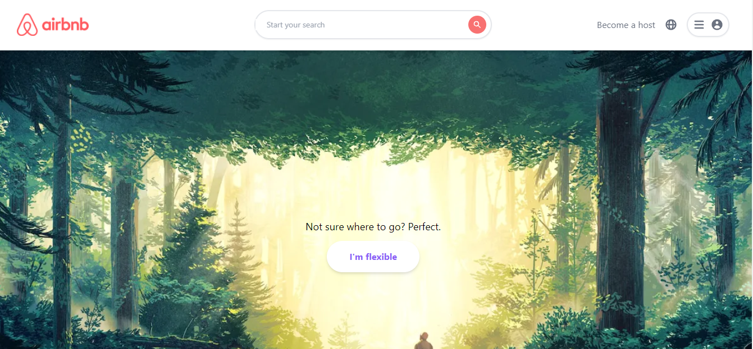Click the rounded search bar container

coord(373,25)
